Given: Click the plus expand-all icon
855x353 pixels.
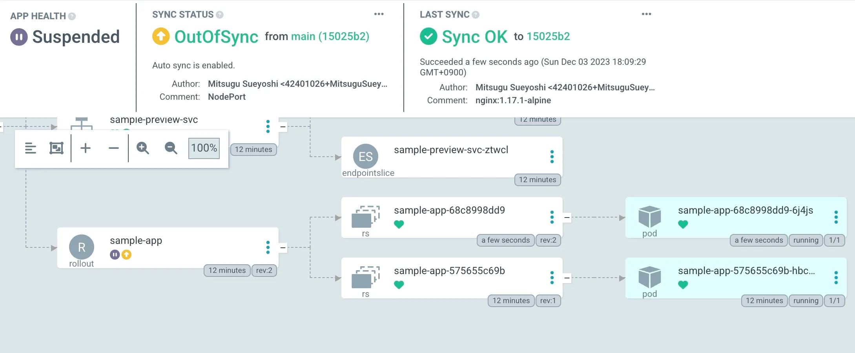Looking at the screenshot, I should tap(86, 148).
